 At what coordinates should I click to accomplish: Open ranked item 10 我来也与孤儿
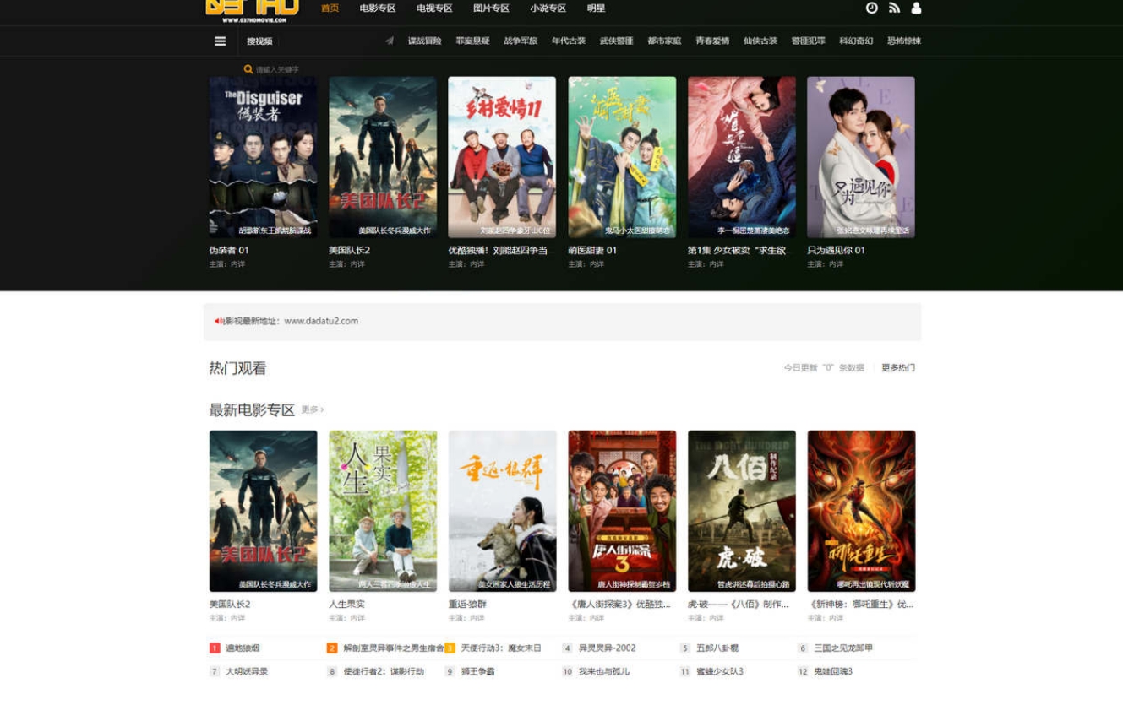coord(603,672)
